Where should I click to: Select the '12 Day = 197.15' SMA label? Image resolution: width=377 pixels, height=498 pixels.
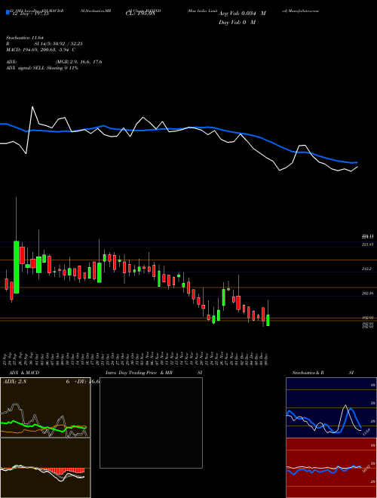(30, 14)
